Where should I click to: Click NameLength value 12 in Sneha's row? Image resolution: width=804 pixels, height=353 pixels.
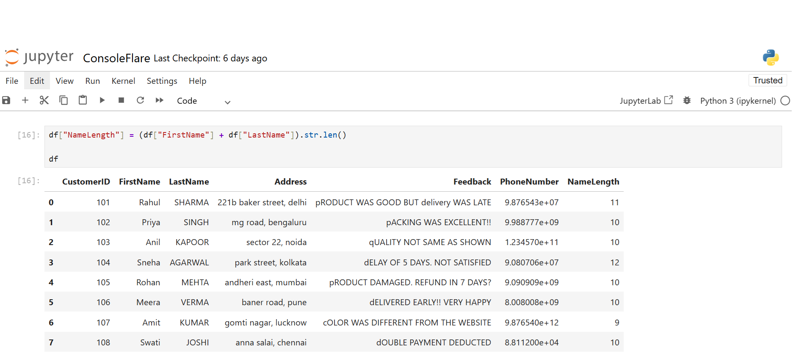click(x=615, y=262)
